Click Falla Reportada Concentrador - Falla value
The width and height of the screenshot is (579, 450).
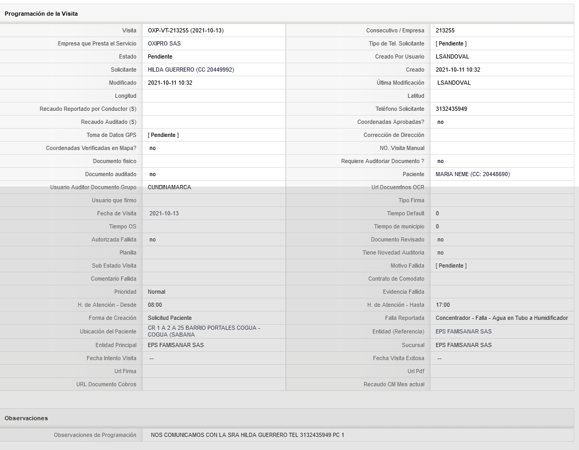point(502,318)
